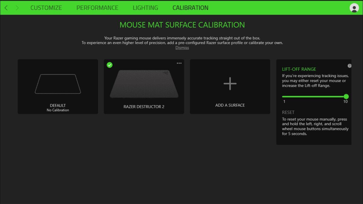Click the default mouse mat outline icon

pos(58,84)
